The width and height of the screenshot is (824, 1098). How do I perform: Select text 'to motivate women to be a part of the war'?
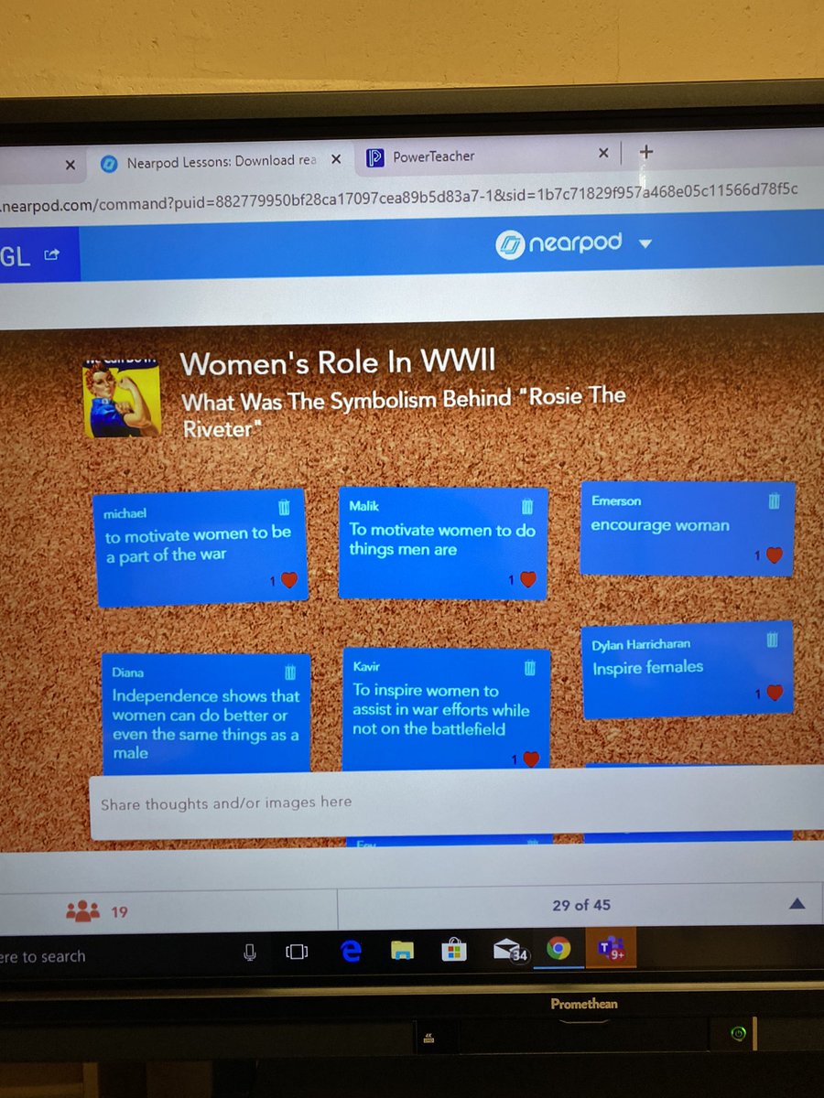(198, 544)
